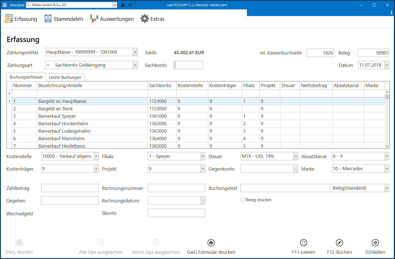Image resolution: width=395 pixels, height=259 pixels.
Task: Click the F11-Leeren label
Action: coord(304,252)
